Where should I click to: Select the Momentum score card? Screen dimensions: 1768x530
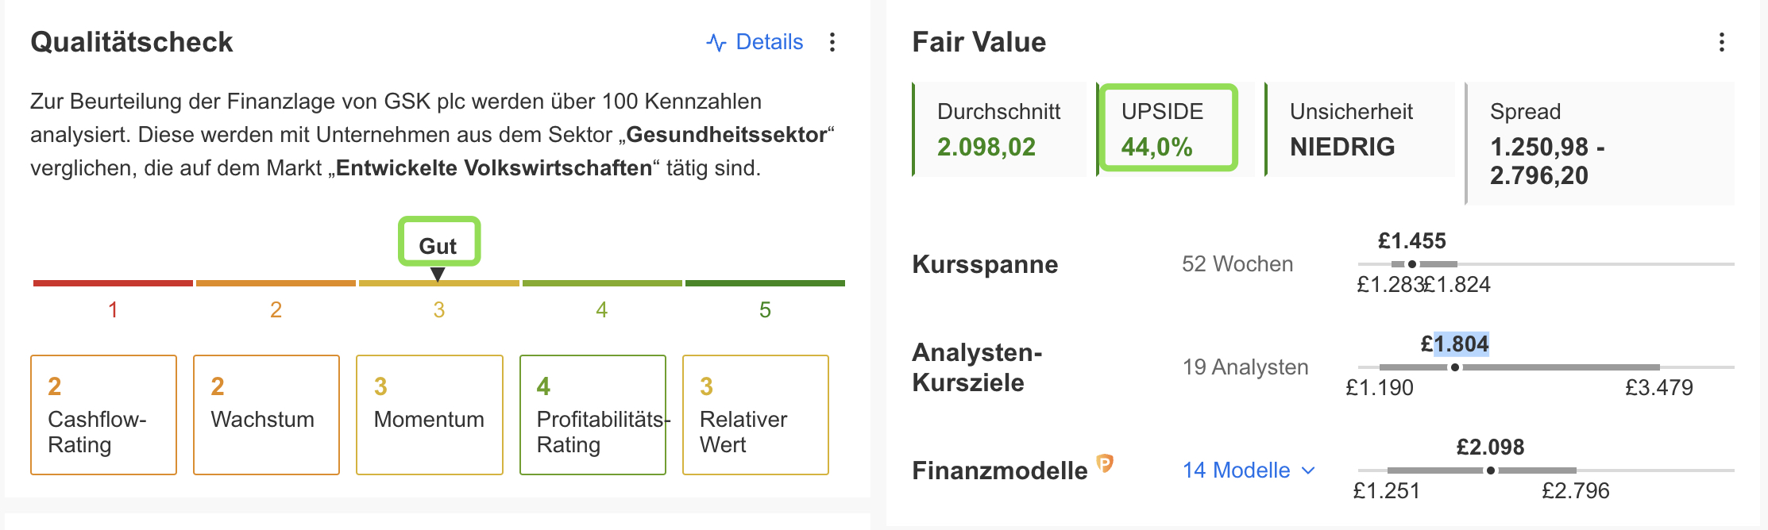pos(430,415)
